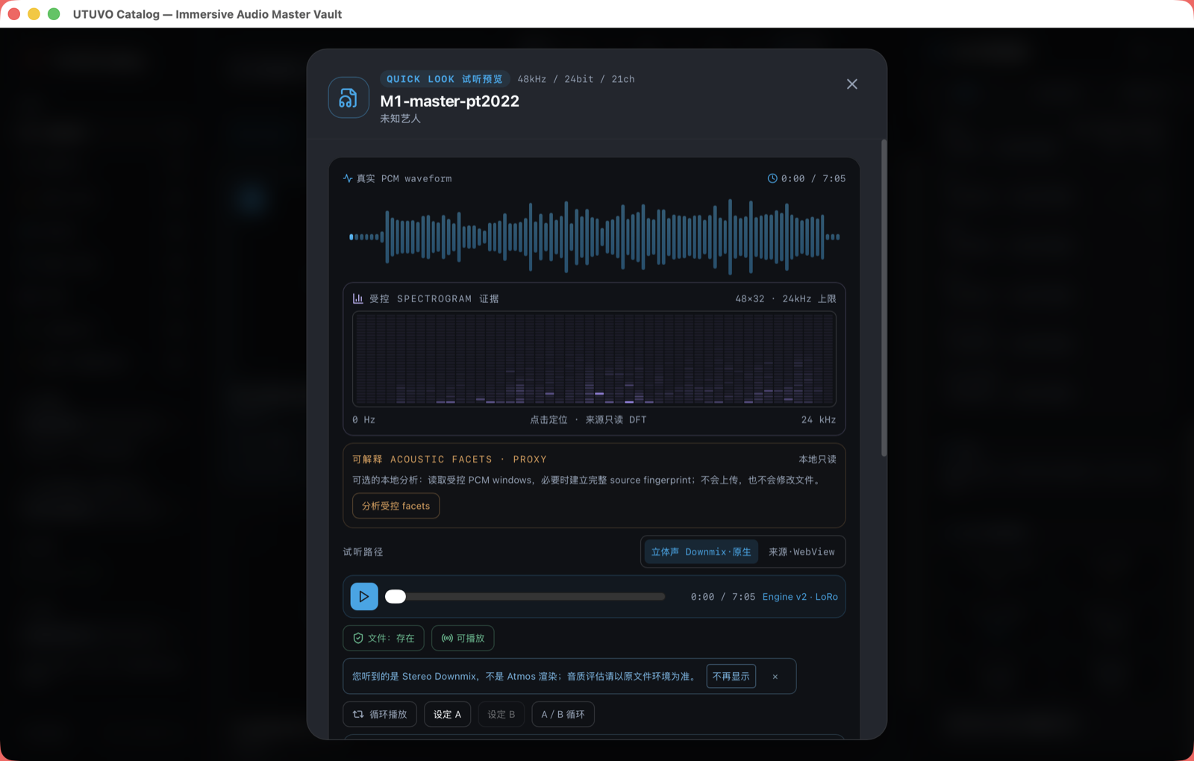Click the 0 Hz axis label
This screenshot has width=1194, height=761.
pyautogui.click(x=364, y=420)
